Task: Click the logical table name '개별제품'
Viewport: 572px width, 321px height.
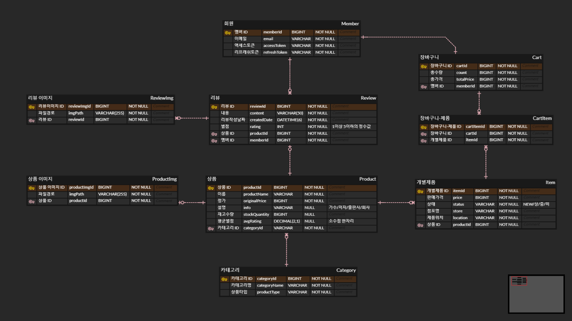Action: pyautogui.click(x=426, y=183)
